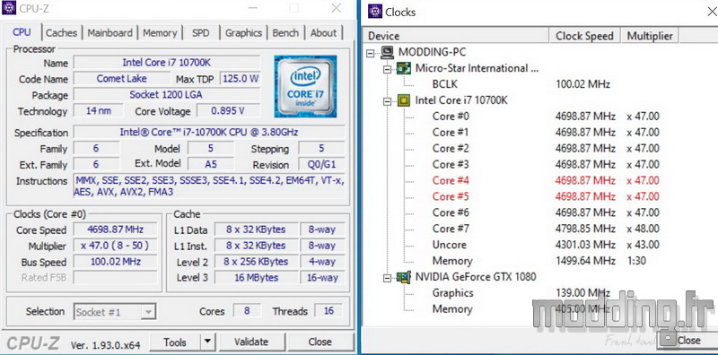The width and height of the screenshot is (718, 355).
Task: Open the About tab
Action: 323,33
